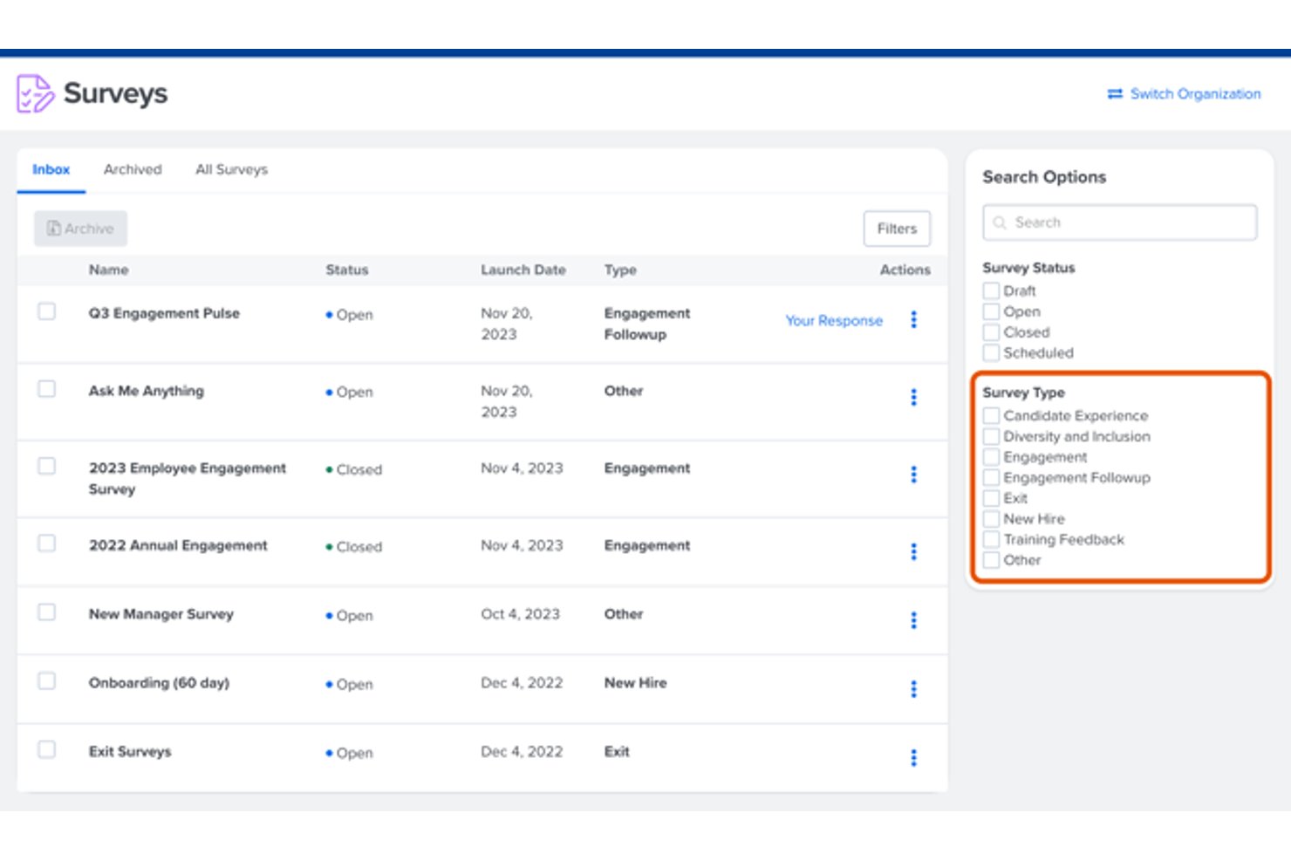Open Your Response link

click(834, 320)
